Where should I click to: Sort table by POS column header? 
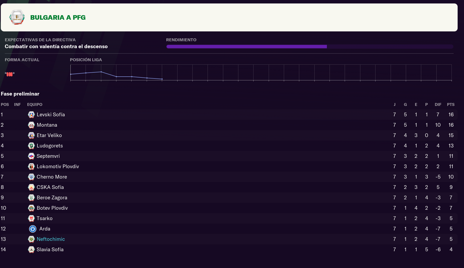(5, 105)
